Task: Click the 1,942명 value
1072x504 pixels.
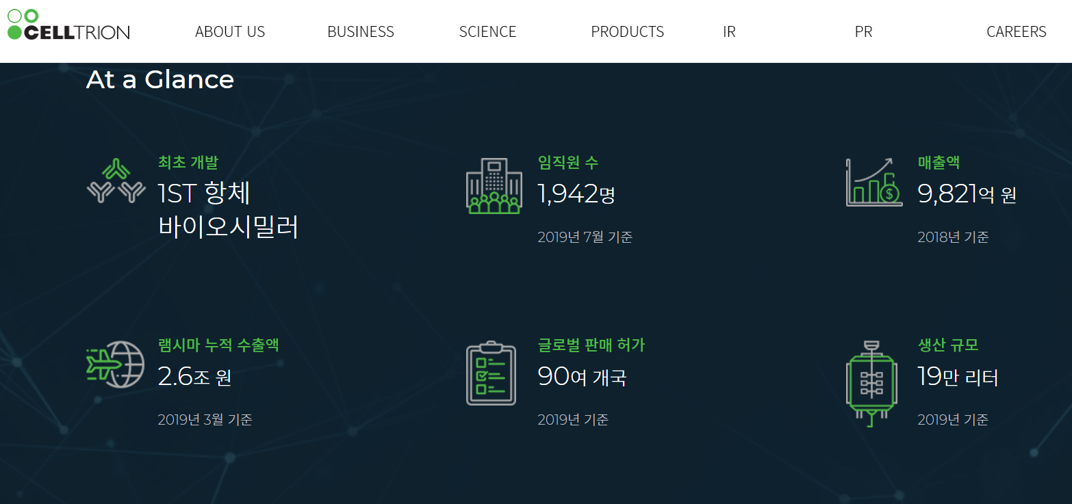Action: 576,194
